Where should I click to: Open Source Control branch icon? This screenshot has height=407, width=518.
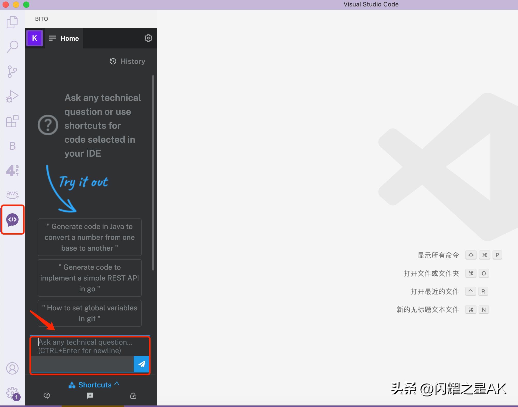pyautogui.click(x=12, y=71)
